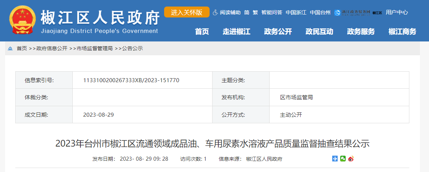Screen dimensions: 429x172
Task: Click the 区市场监管局 value cell
Action: click(339, 97)
